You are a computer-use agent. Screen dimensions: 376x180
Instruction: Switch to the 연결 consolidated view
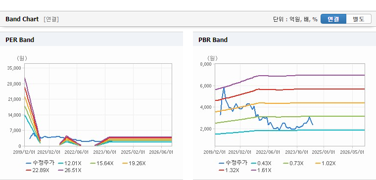[333, 19]
